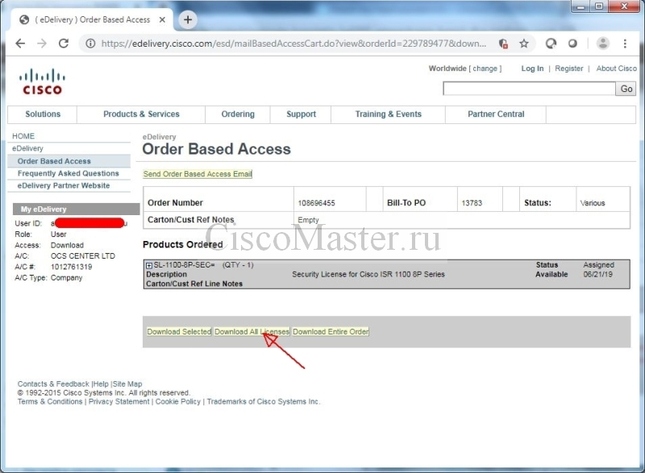Click the Register link
Image resolution: width=645 pixels, height=473 pixels.
click(x=569, y=68)
